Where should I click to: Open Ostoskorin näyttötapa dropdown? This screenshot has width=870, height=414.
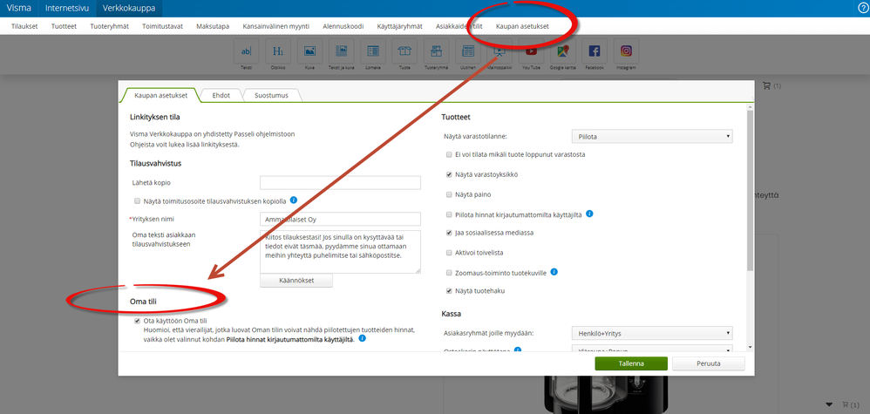[652, 350]
